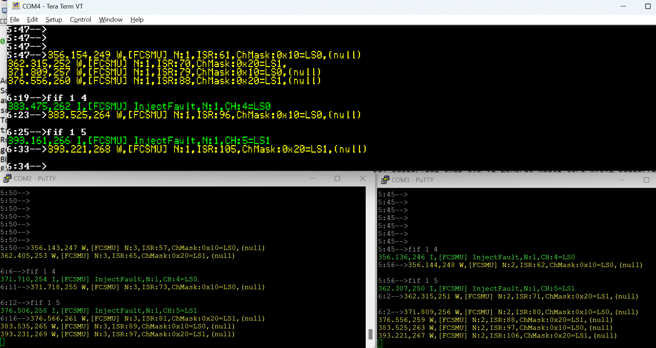Open the Edit menu in Tera Term
Screen dimensions: 656x348
pos(32,20)
